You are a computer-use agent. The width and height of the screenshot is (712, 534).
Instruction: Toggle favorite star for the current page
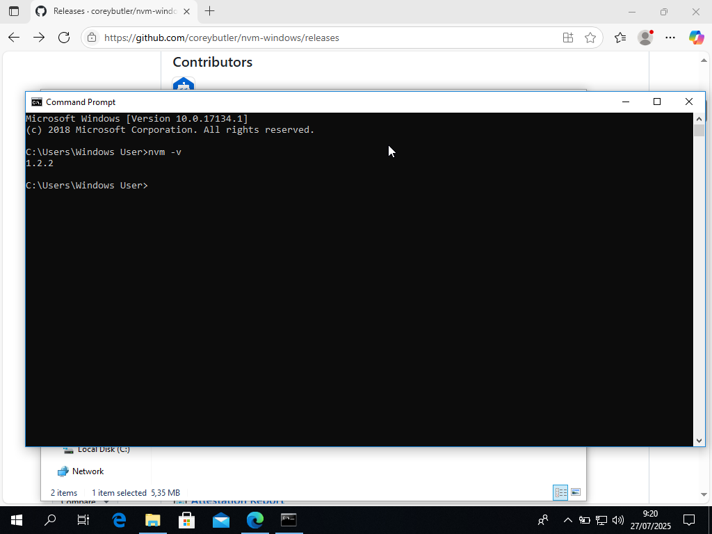591,38
